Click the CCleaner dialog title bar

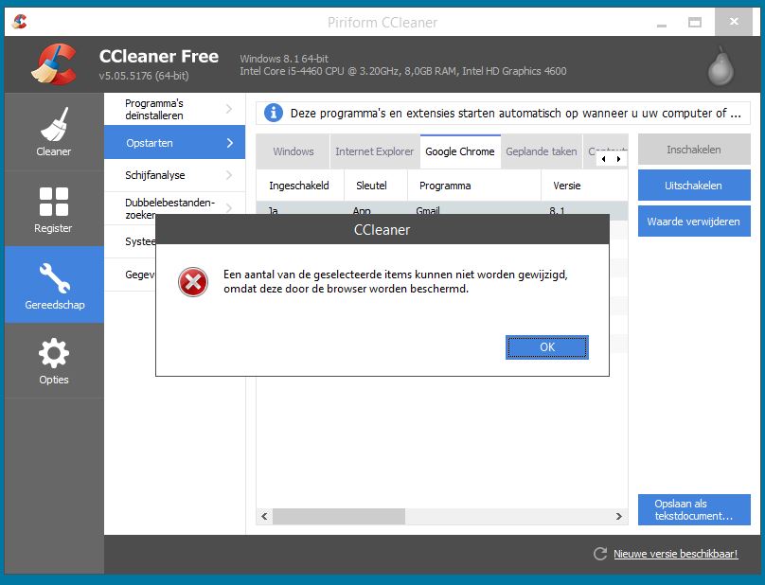coord(382,230)
